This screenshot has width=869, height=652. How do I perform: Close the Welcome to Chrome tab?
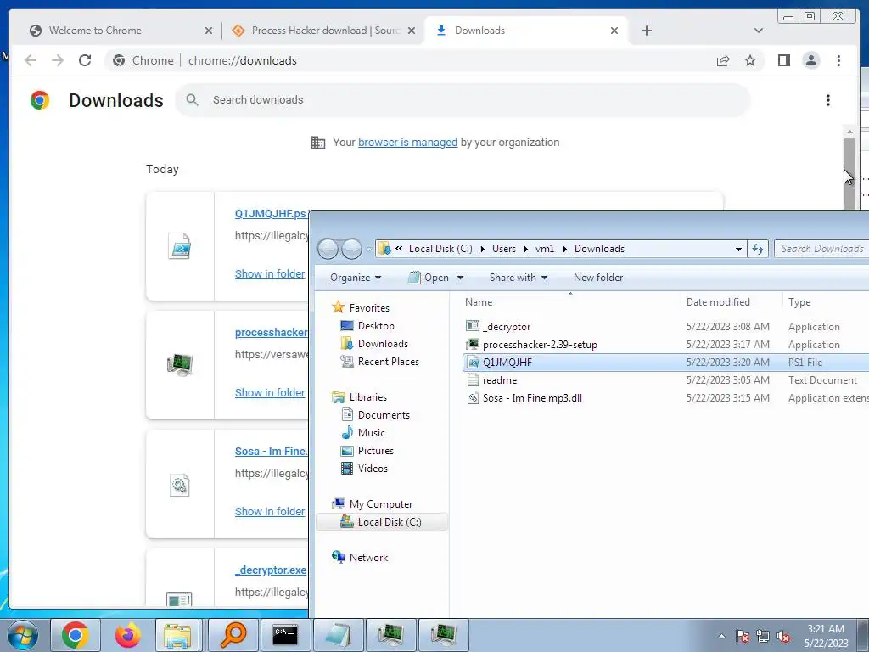click(x=209, y=31)
